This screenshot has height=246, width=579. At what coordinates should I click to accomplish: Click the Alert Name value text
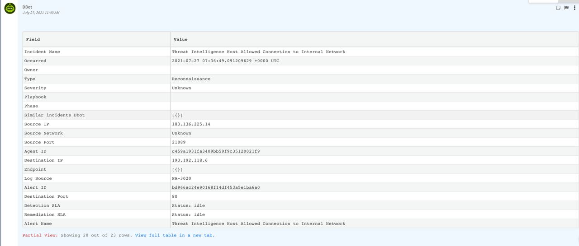[x=258, y=223]
